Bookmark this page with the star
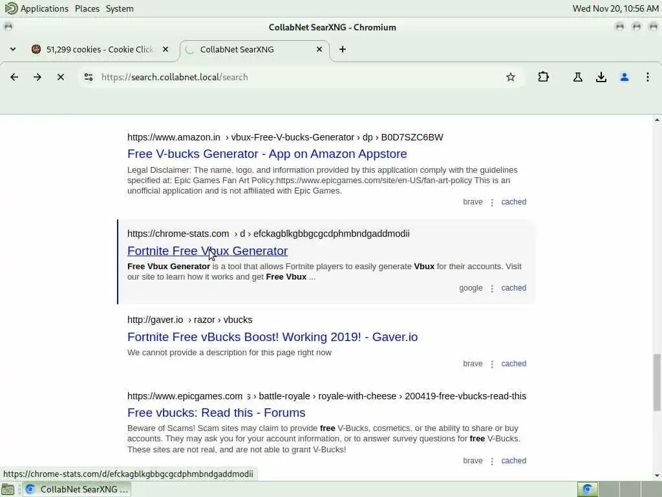662x497 pixels. tap(511, 77)
